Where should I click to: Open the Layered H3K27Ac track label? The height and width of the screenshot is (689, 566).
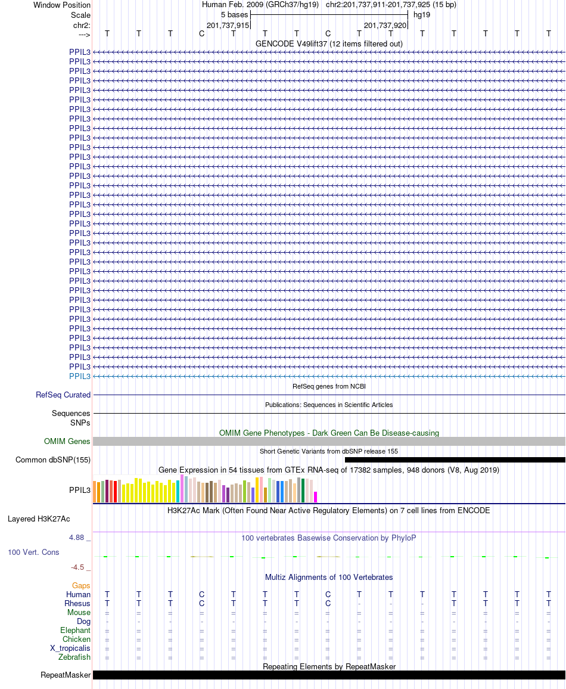tap(39, 519)
